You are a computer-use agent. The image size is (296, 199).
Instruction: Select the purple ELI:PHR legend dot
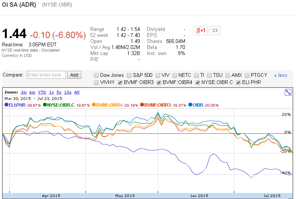[6, 105]
